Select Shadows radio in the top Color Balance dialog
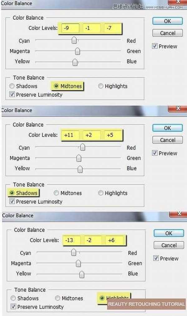 pyautogui.click(x=12, y=86)
